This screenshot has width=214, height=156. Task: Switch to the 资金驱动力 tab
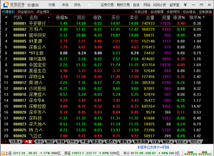[26, 12]
